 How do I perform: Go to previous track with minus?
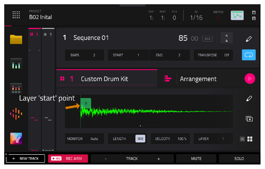[106, 159]
